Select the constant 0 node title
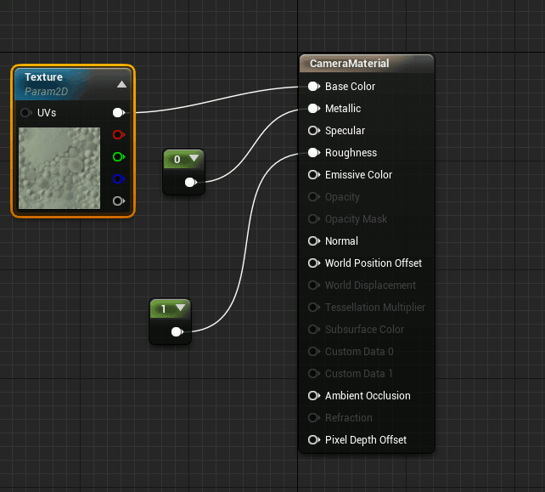Image resolution: width=545 pixels, height=492 pixels. coord(177,160)
